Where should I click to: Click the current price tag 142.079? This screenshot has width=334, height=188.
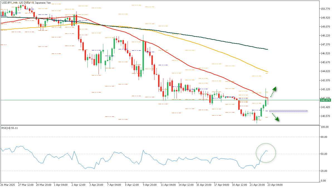tap(325, 100)
